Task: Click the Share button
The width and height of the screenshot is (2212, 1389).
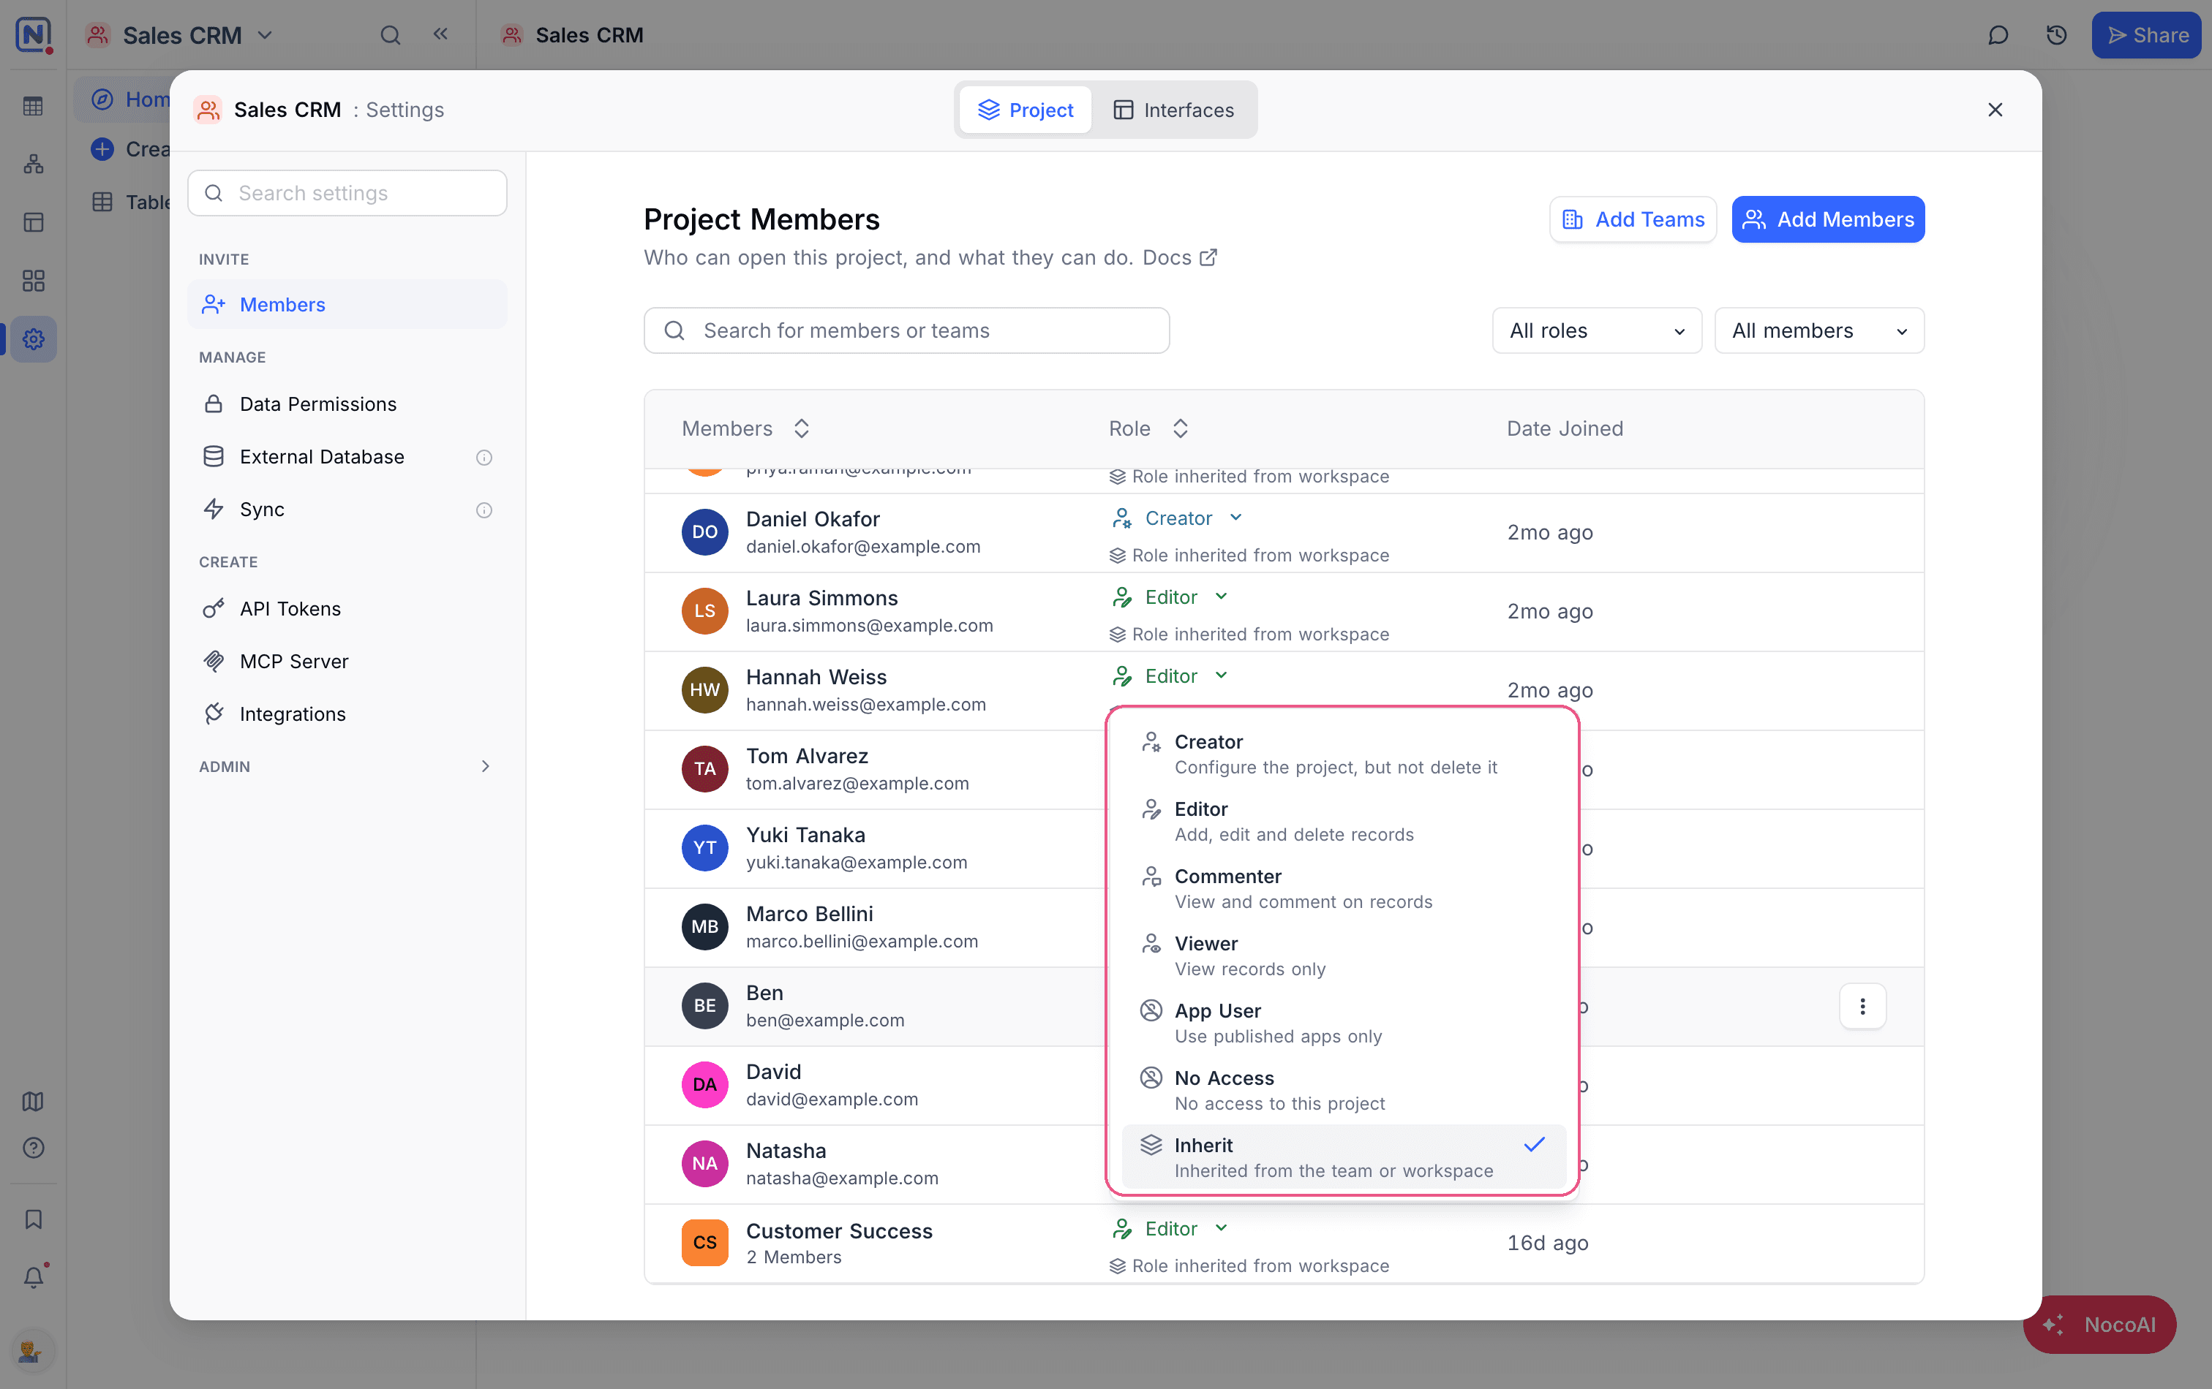Action: click(2146, 35)
